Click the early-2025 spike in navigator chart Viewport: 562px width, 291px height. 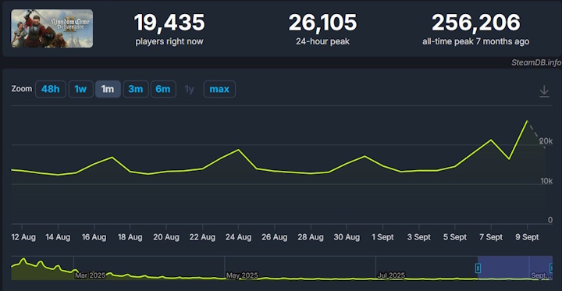point(23,260)
